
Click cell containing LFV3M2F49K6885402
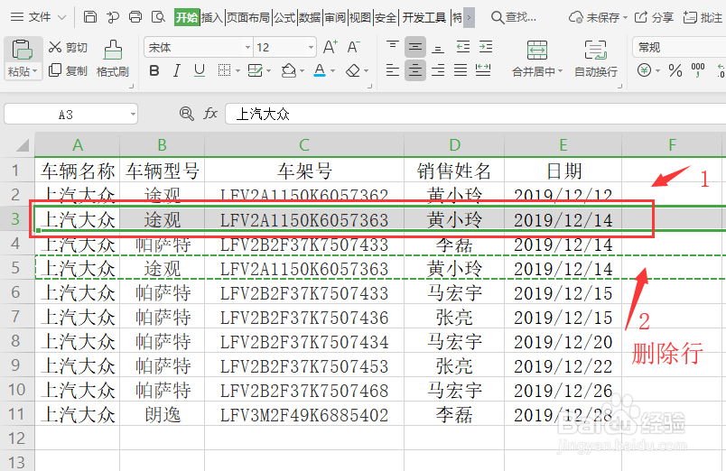(x=303, y=414)
